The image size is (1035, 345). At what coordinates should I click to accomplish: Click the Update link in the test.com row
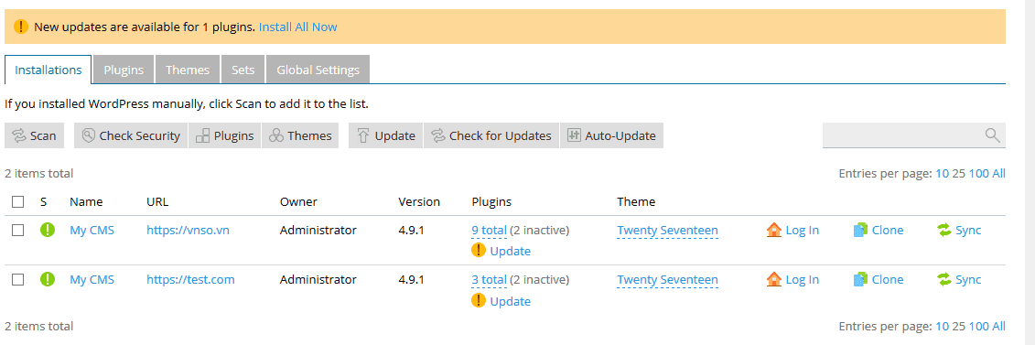[x=511, y=301]
